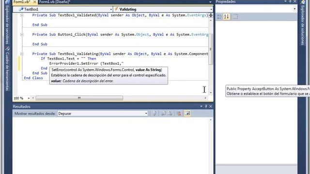Click the editor scroll down arrow
This screenshot has width=310, height=174.
coord(211,93)
